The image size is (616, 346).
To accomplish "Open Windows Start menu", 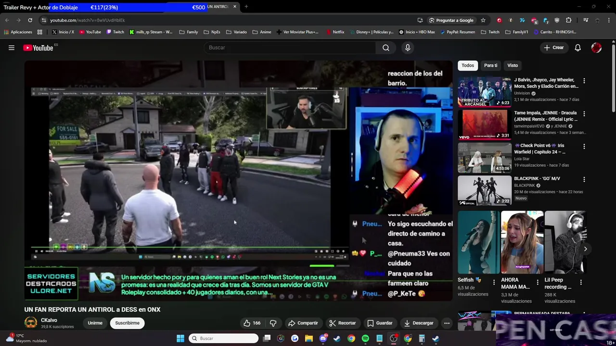I will coord(180,338).
